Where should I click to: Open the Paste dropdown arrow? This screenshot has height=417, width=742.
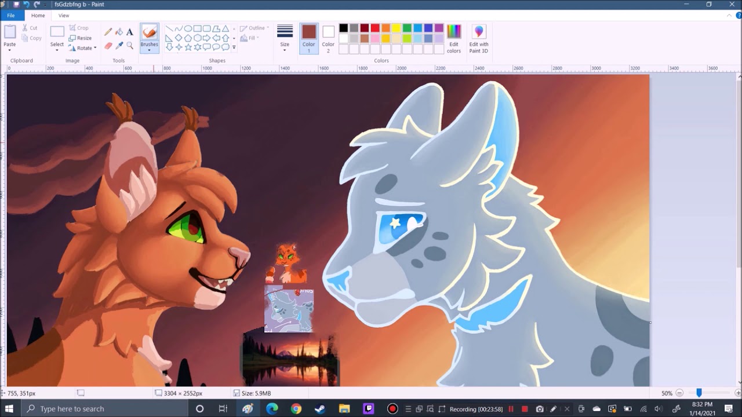click(x=10, y=50)
